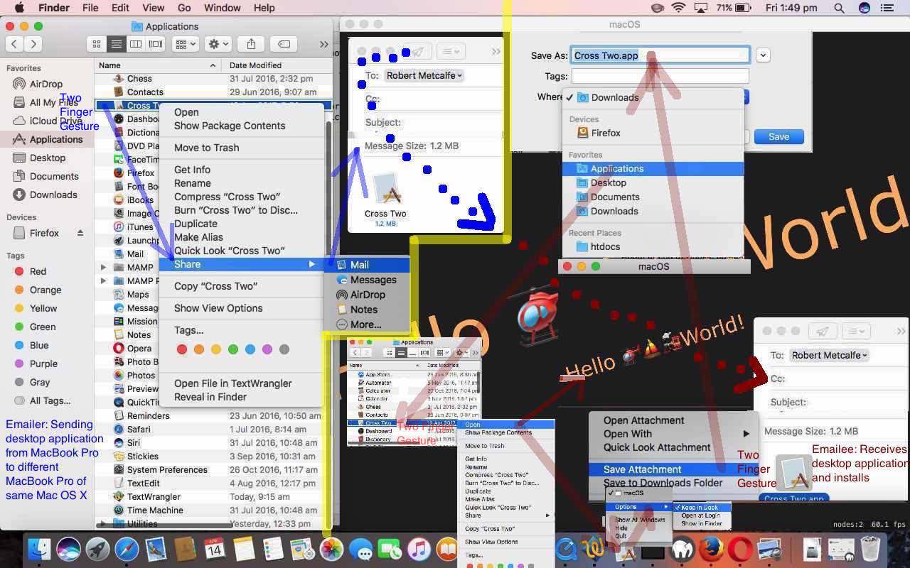Expand the MAMP folder disclosure triangle

point(104,268)
